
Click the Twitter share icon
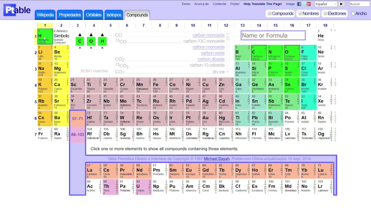click(304, 4)
